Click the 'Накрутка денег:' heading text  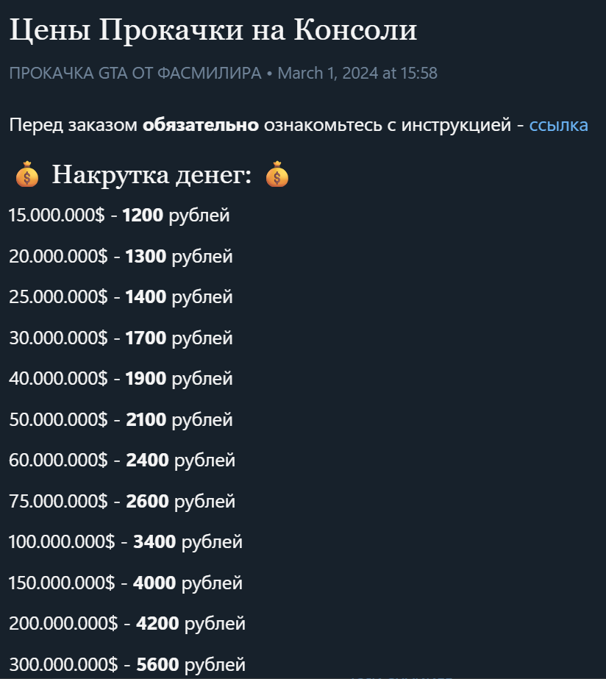151,176
